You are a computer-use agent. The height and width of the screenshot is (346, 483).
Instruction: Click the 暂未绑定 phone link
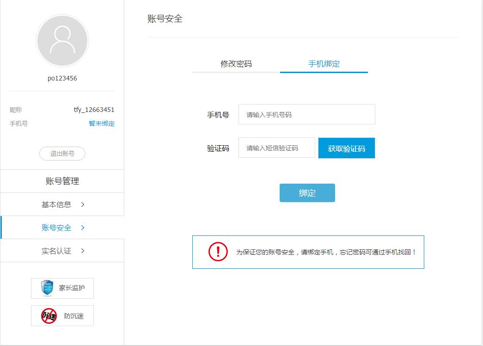coord(102,124)
